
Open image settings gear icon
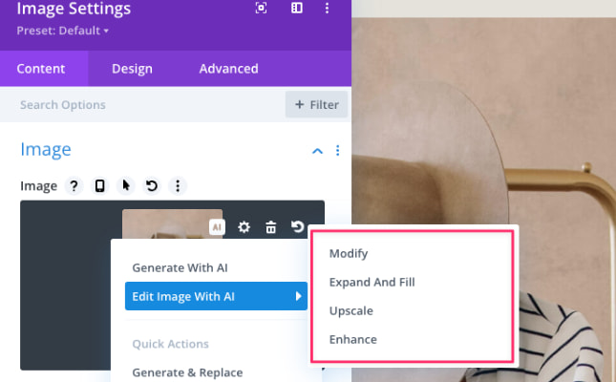[x=244, y=227]
